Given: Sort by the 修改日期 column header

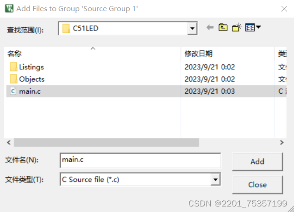Looking at the screenshot, I should click(228, 54).
